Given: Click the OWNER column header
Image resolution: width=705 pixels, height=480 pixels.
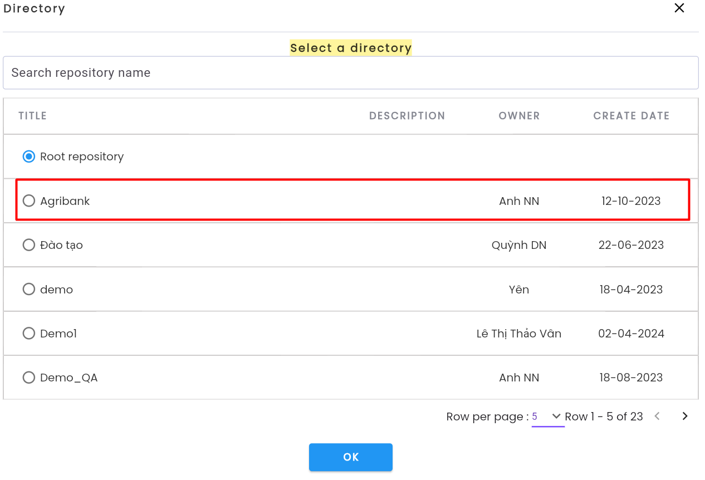Looking at the screenshot, I should (x=519, y=116).
